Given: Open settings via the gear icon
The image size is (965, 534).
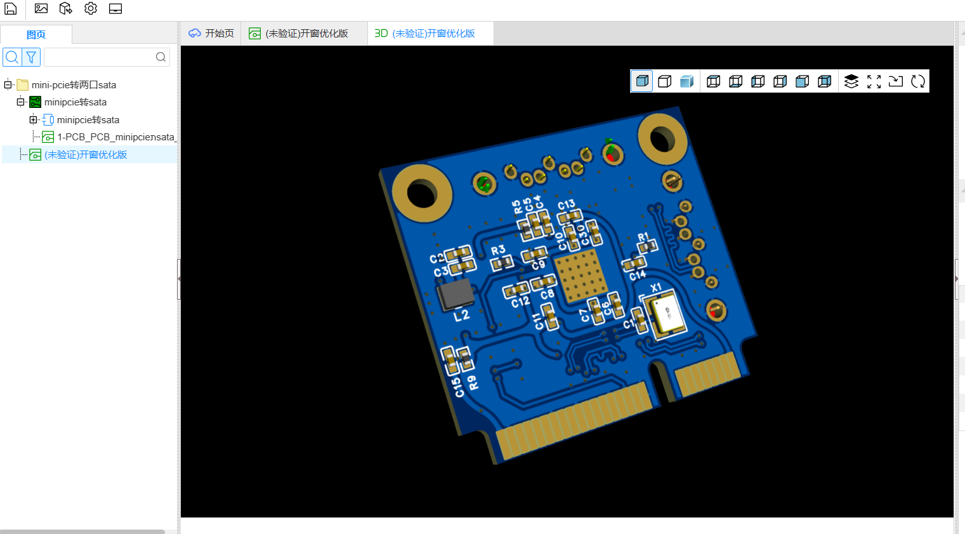Looking at the screenshot, I should point(91,8).
